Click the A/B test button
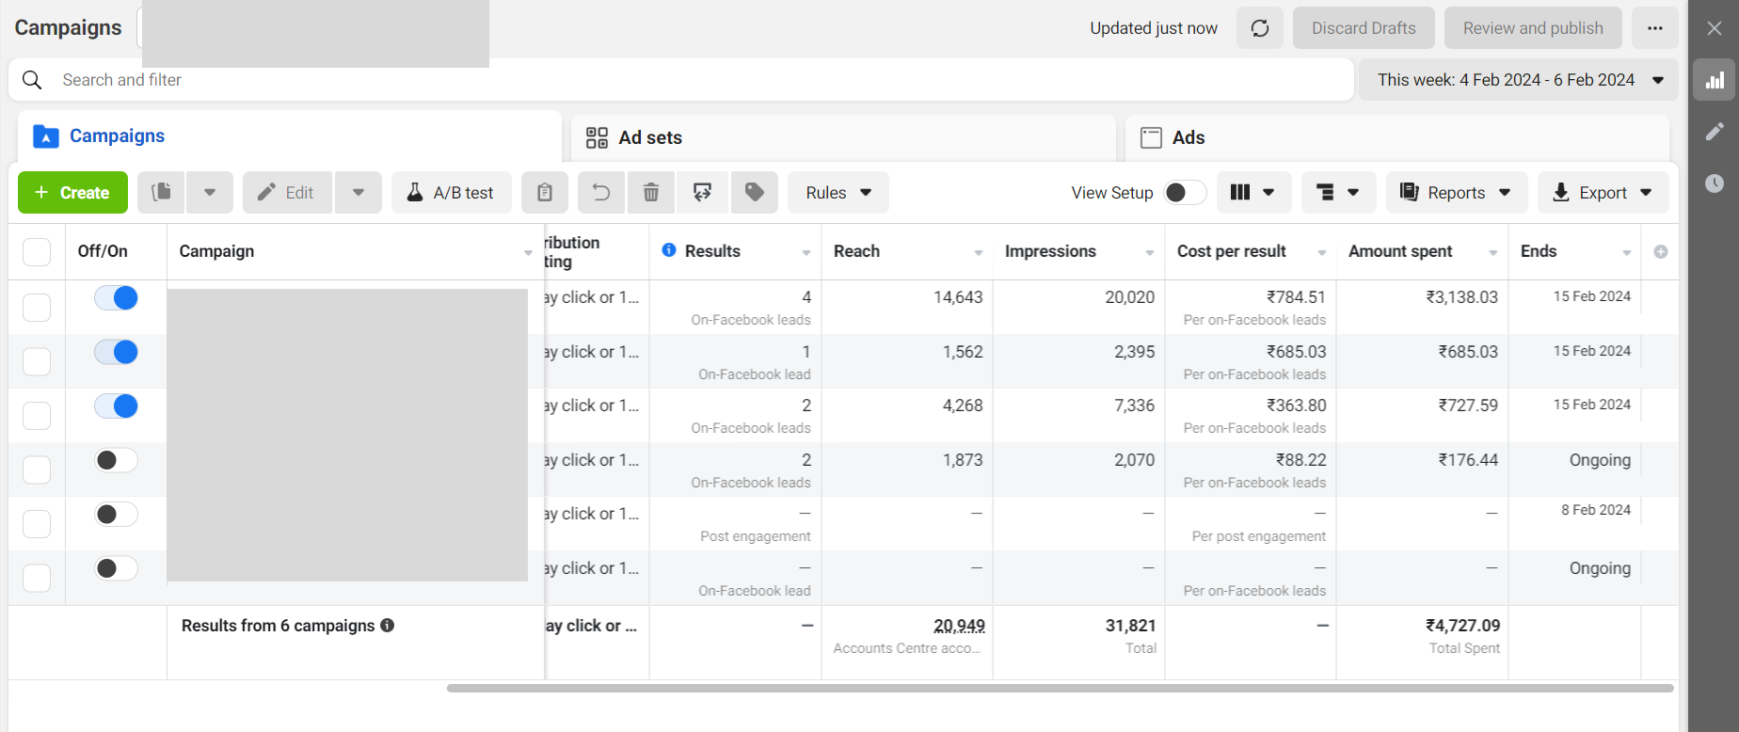This screenshot has height=732, width=1739. pyautogui.click(x=451, y=193)
